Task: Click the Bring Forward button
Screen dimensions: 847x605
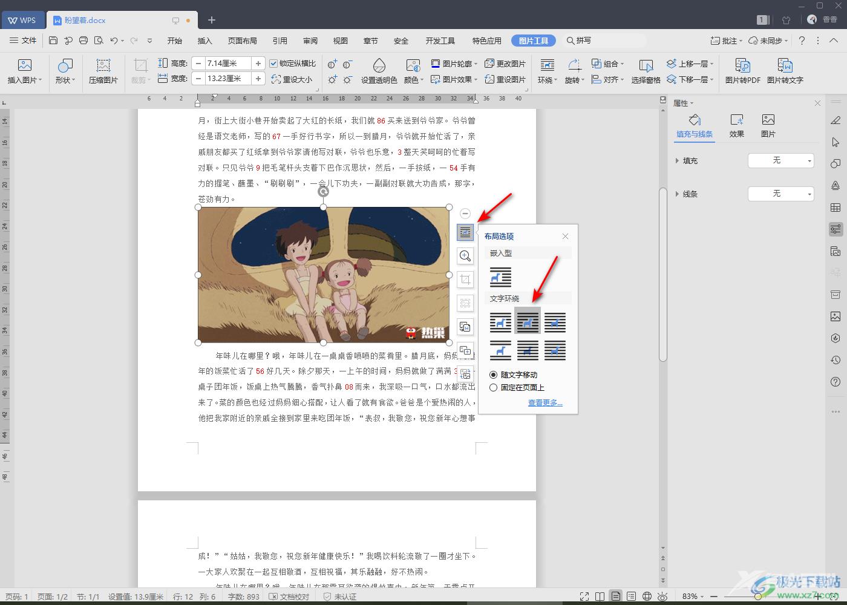Action: pos(690,64)
